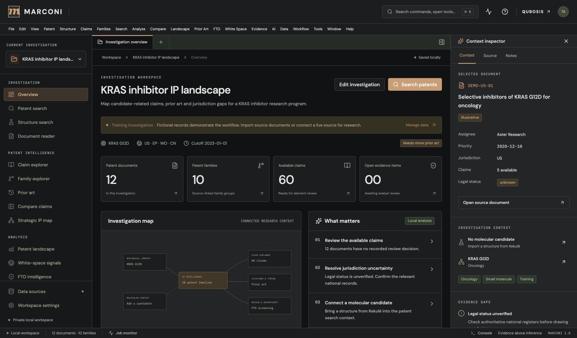Open Open evidence items card arrow
Viewport: 577px width, 338px height.
tap(434, 193)
